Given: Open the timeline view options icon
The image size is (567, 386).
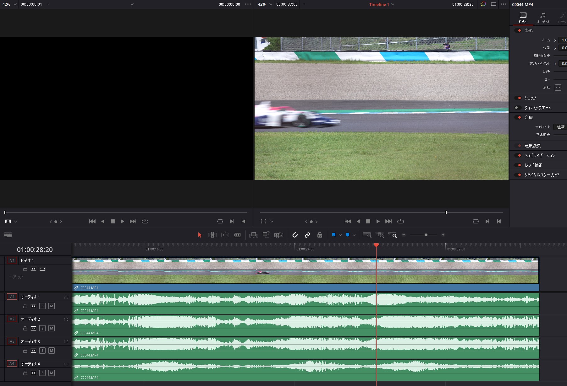Looking at the screenshot, I should pos(8,235).
